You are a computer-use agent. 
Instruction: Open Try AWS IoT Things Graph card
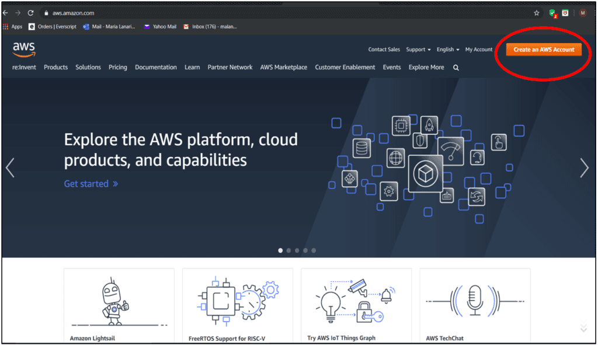(356, 306)
